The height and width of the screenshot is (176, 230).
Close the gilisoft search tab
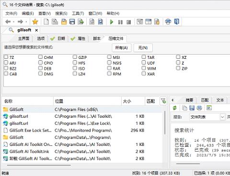coord(36,30)
